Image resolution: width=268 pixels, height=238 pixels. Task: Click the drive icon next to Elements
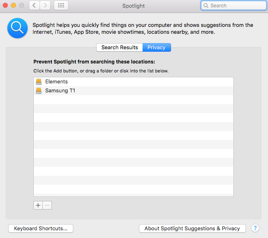tap(39, 82)
